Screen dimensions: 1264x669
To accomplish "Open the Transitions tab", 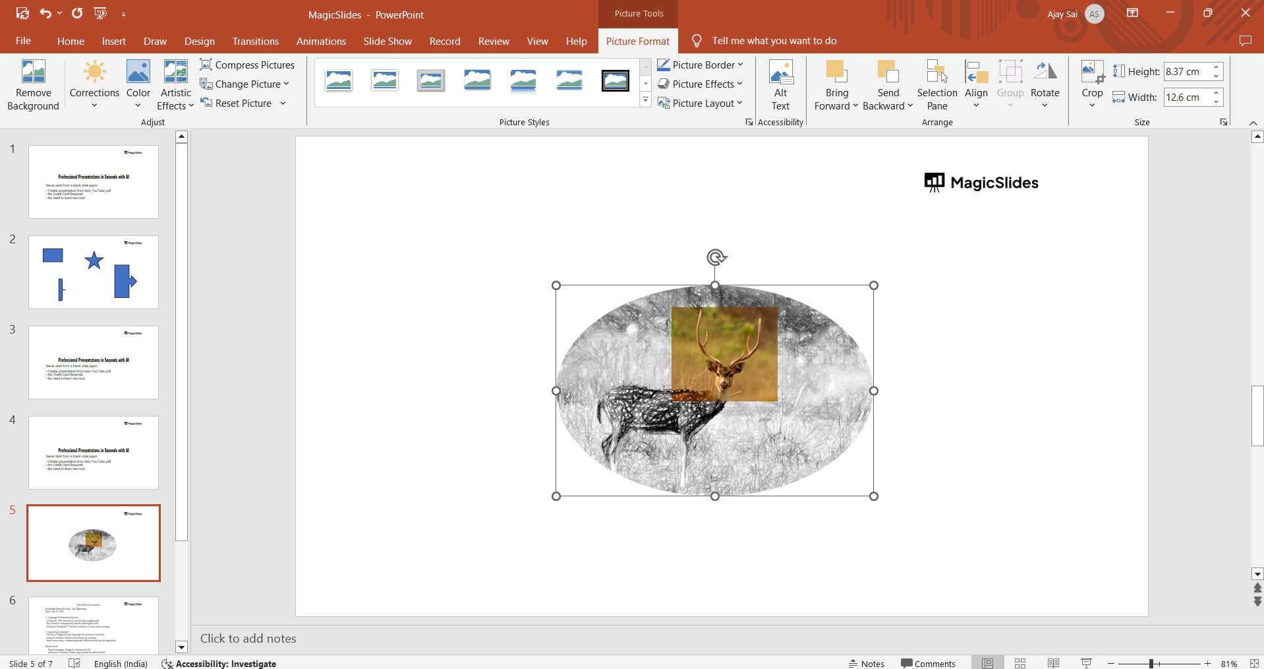I will point(255,41).
